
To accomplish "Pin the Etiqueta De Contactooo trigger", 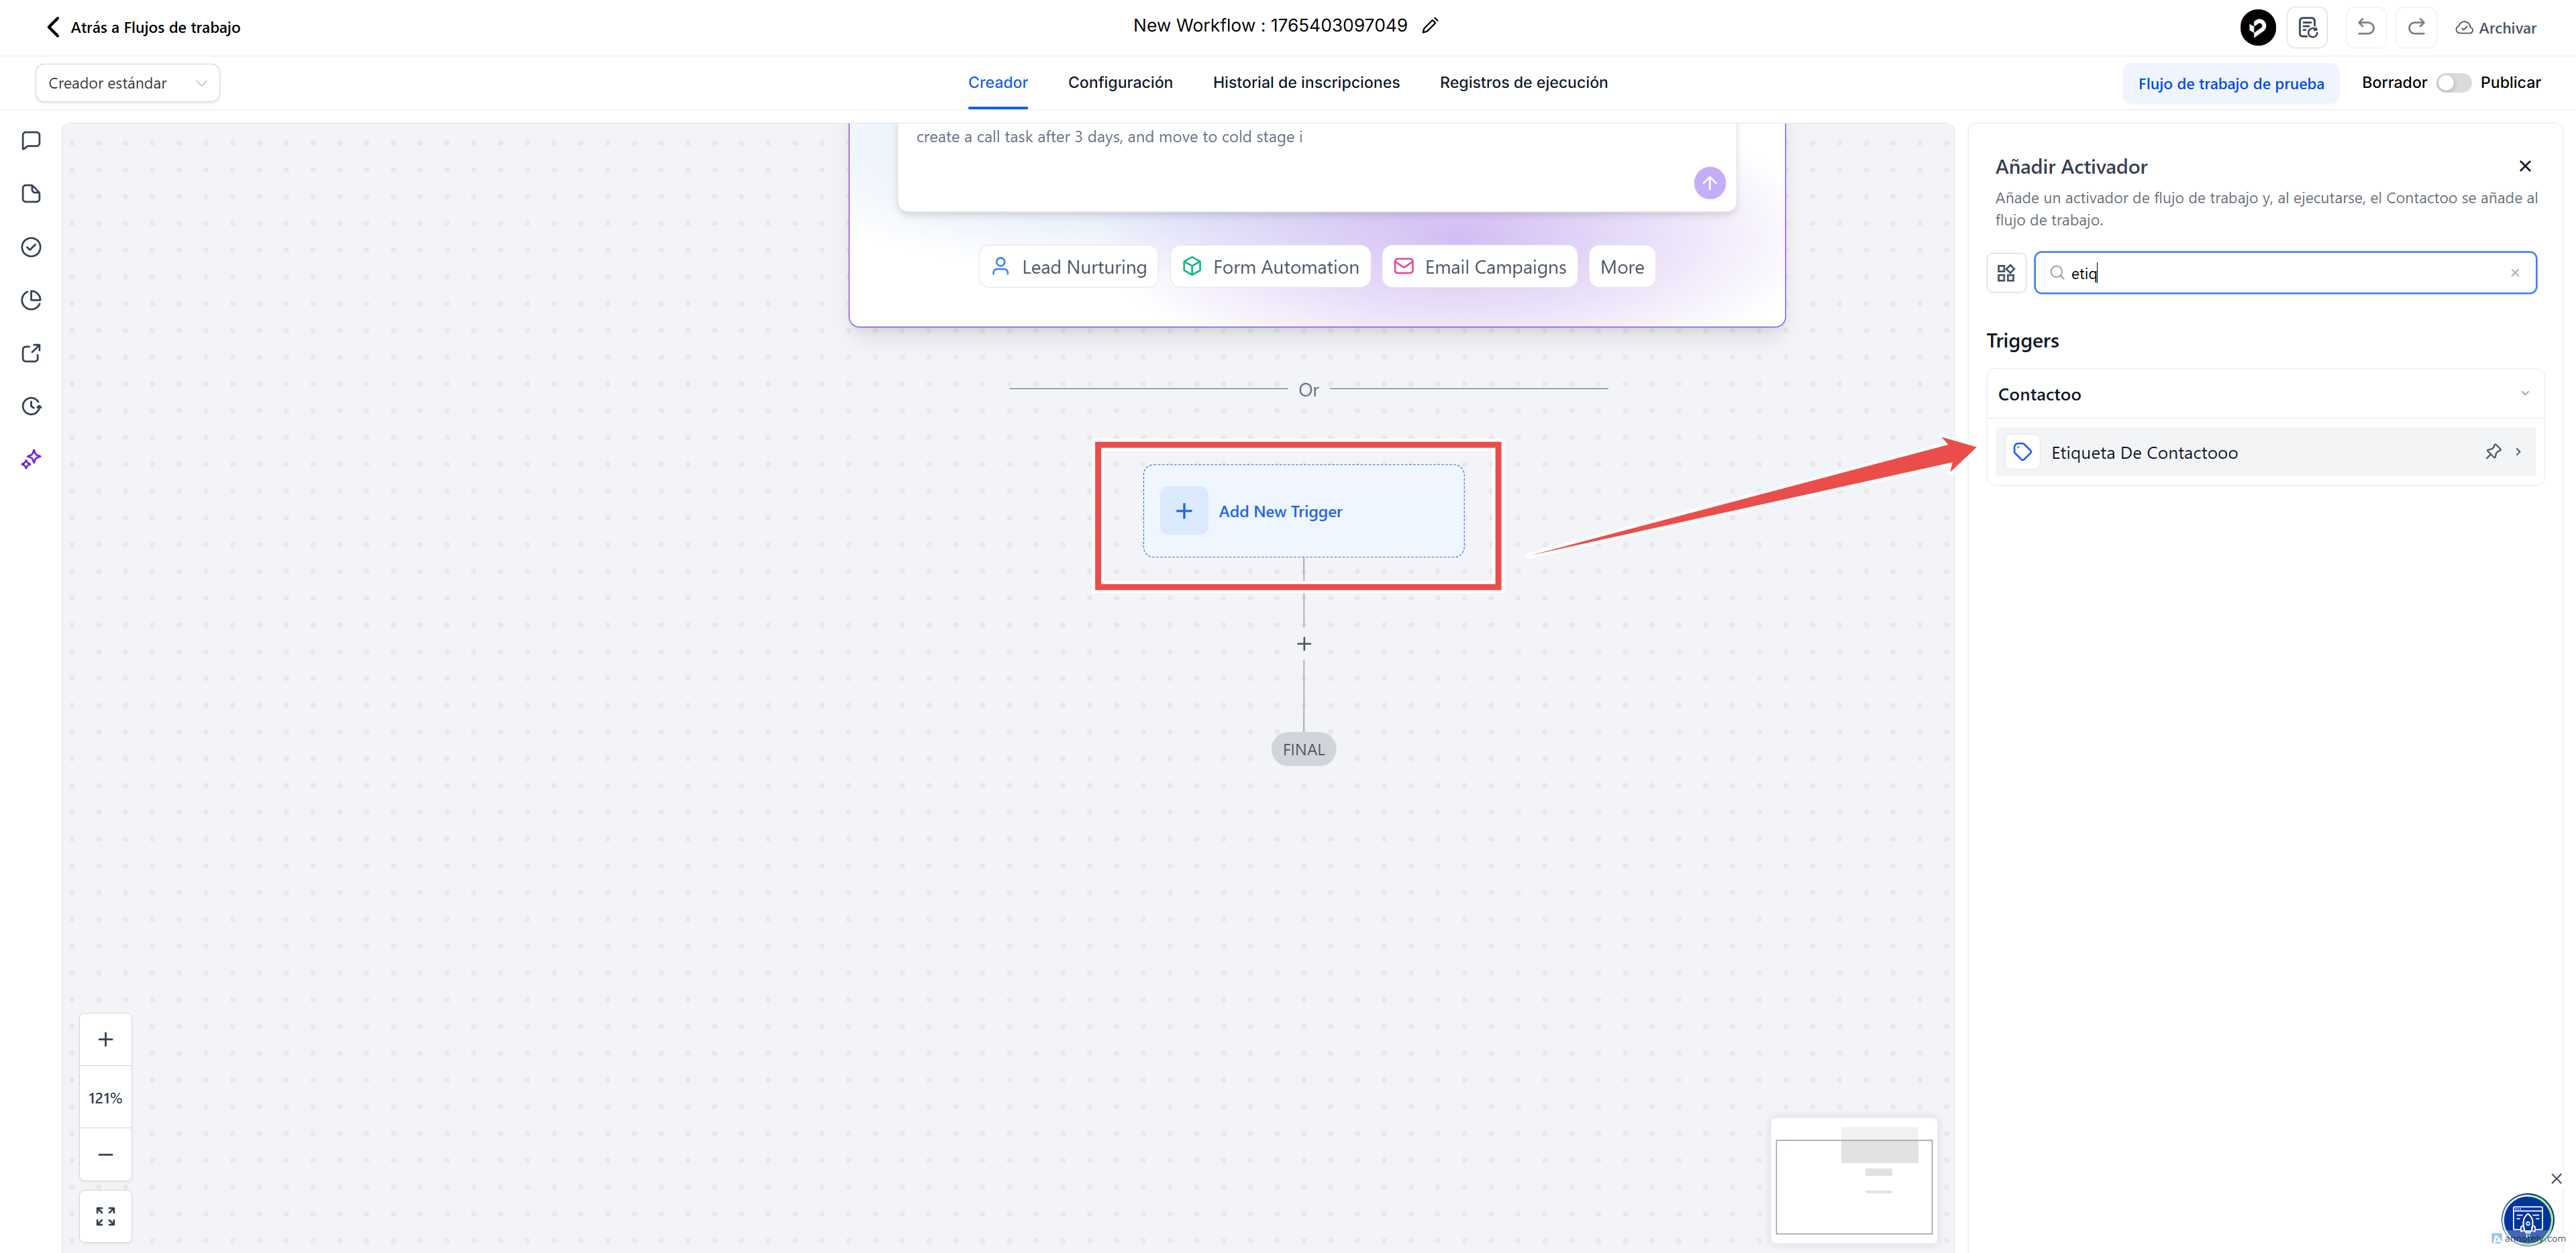I will 2493,452.
